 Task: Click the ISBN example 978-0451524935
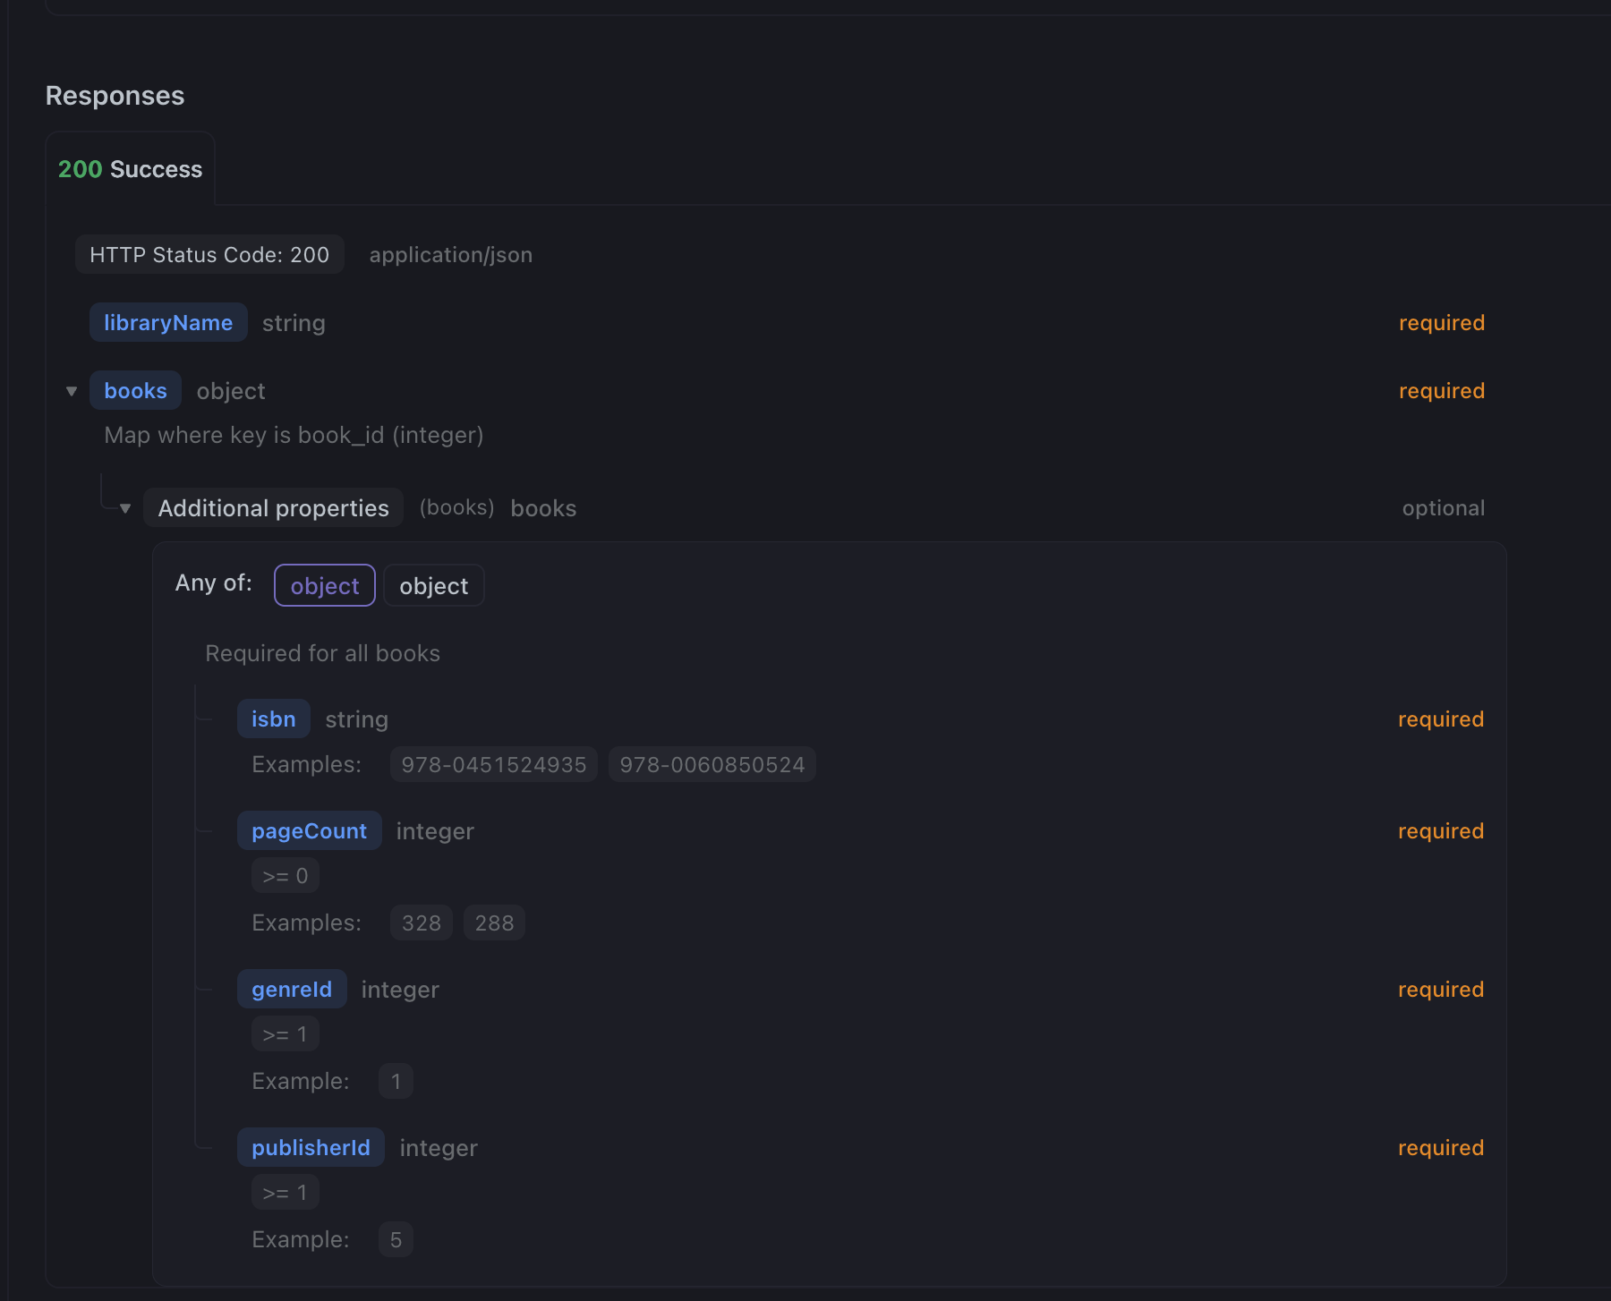coord(493,765)
